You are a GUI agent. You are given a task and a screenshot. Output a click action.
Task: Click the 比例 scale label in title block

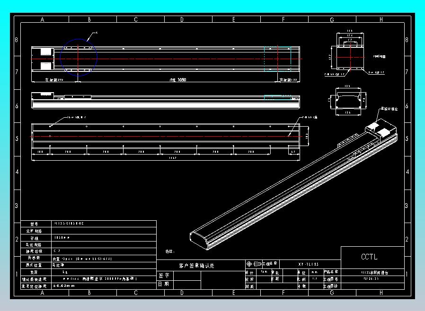click(301, 279)
